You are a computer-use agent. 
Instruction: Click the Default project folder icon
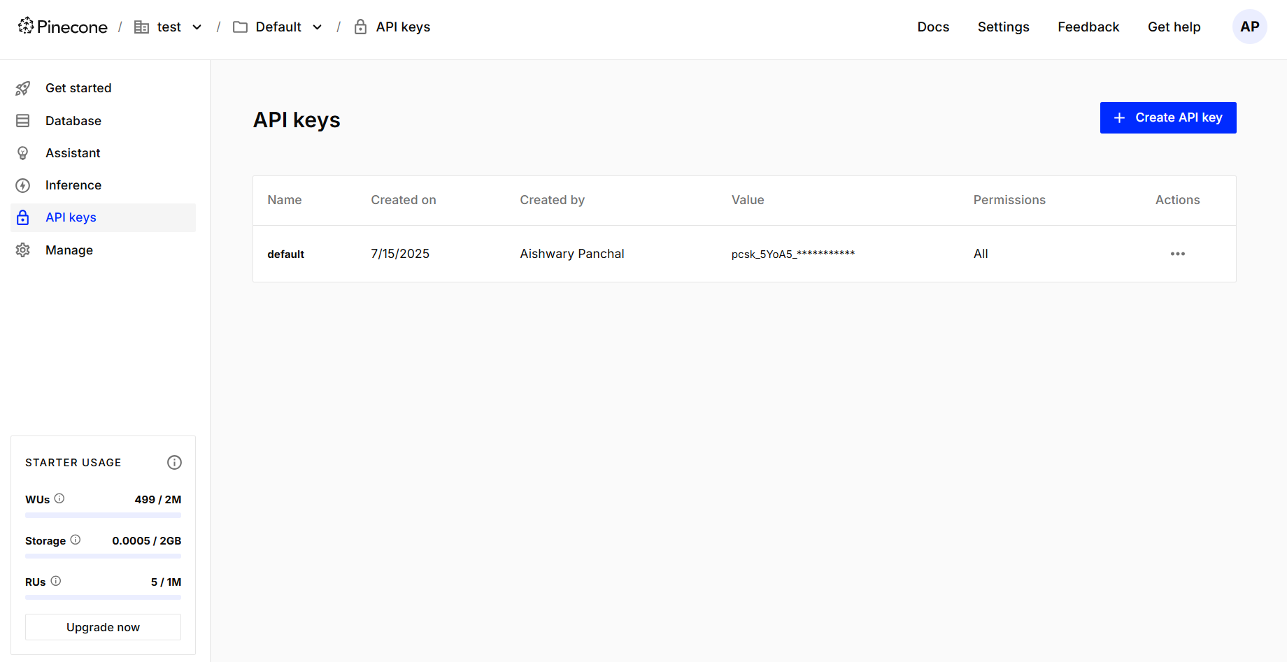pyautogui.click(x=240, y=27)
